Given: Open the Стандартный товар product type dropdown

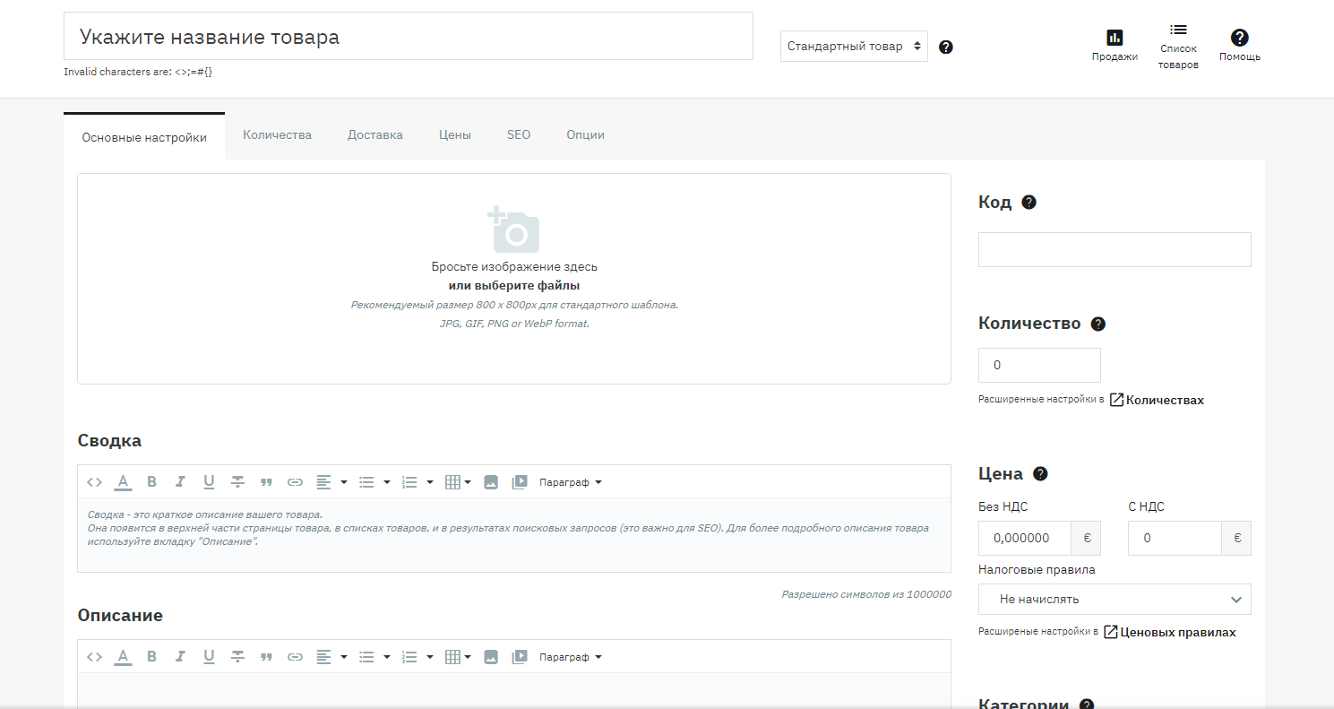Looking at the screenshot, I should tap(854, 47).
